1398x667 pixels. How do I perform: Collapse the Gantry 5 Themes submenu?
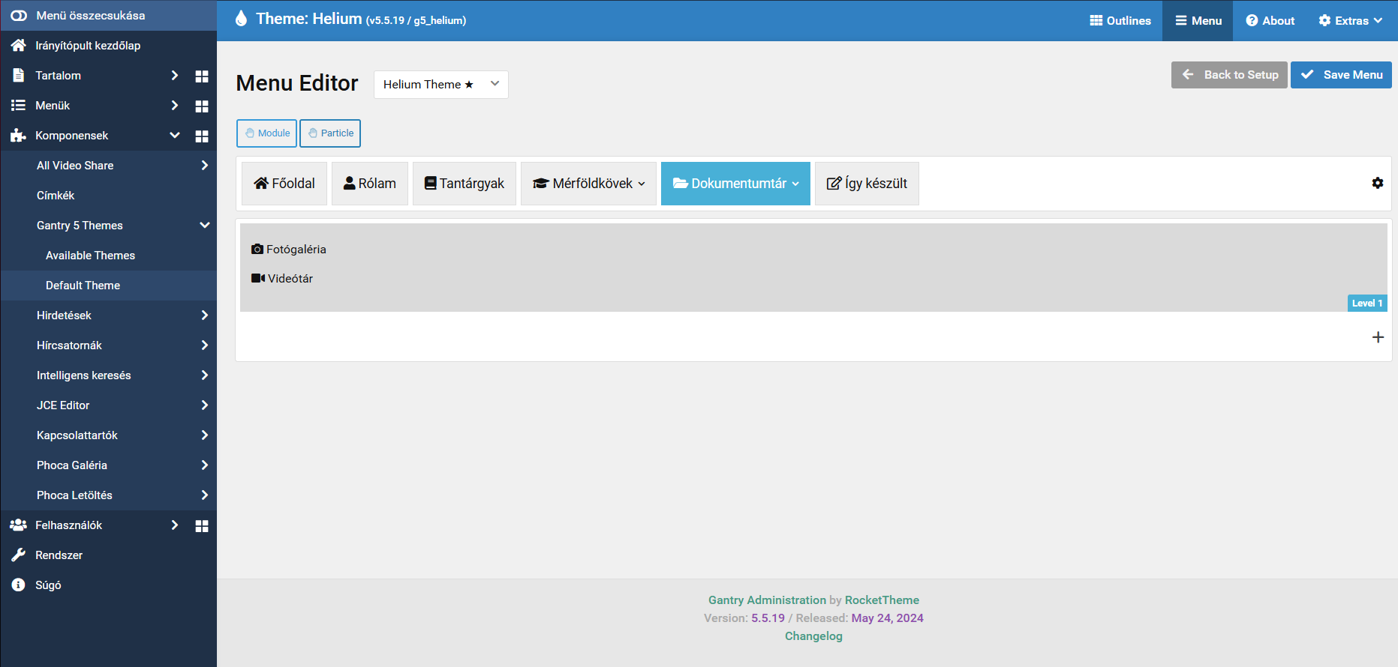point(204,225)
